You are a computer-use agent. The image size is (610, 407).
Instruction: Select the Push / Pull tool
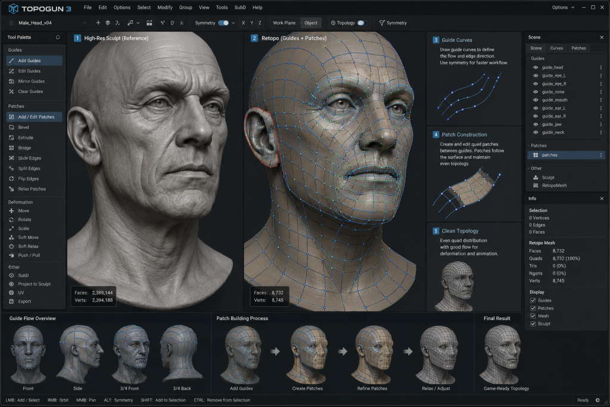pyautogui.click(x=34, y=255)
